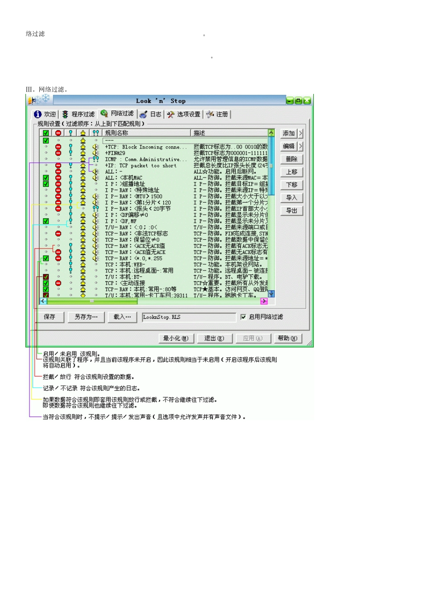Click the green horizontal scrollbar thumb
The height and width of the screenshot is (601, 424).
[92, 301]
